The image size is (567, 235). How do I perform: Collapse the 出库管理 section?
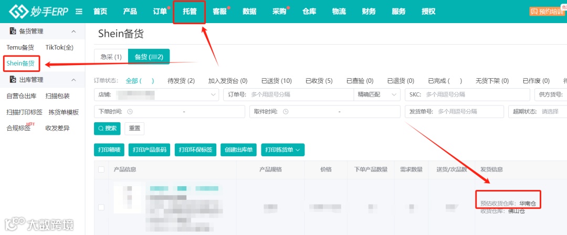point(74,80)
